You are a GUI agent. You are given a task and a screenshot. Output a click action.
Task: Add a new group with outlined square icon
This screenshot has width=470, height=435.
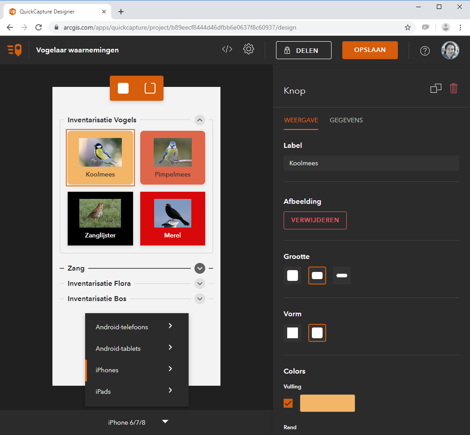(150, 88)
